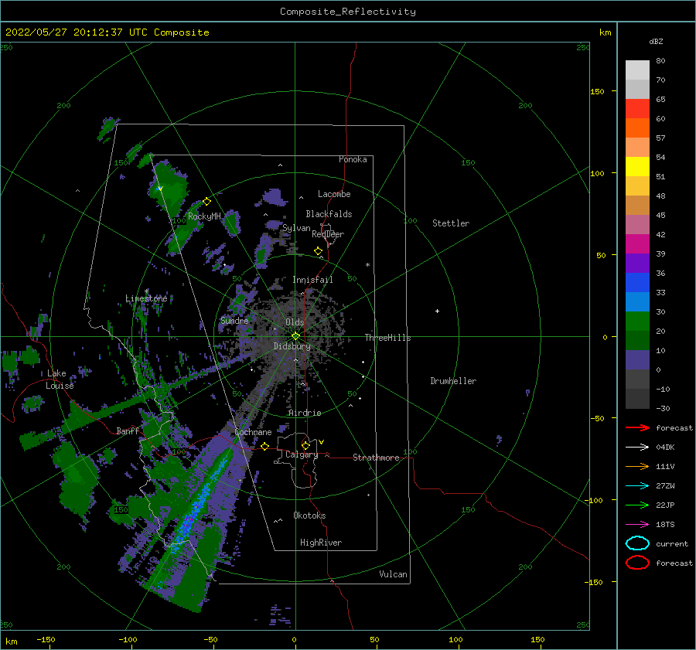Click the Drumheller label
The width and height of the screenshot is (696, 650).
coord(453,381)
